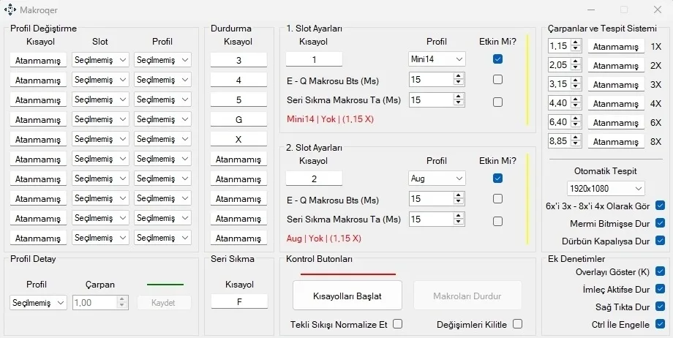Uncheck Etkin Mi for 1. Slot

point(497,59)
